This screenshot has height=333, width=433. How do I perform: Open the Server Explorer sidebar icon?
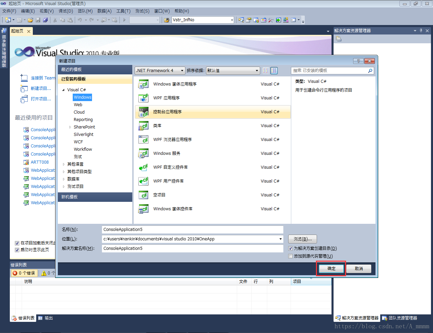tap(4, 31)
